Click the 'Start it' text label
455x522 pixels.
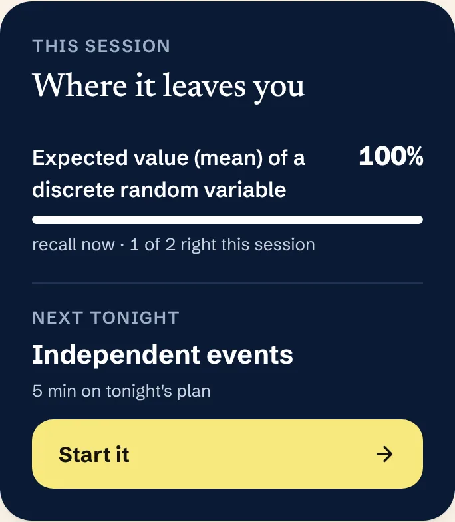[x=94, y=454]
